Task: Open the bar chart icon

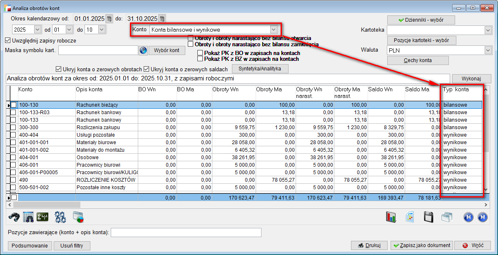Action: coord(391,217)
